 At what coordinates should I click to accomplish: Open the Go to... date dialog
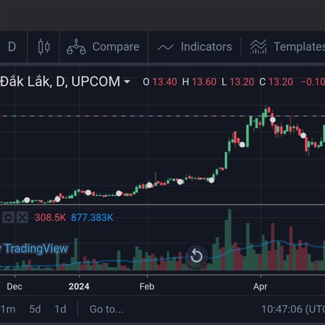pos(107,309)
